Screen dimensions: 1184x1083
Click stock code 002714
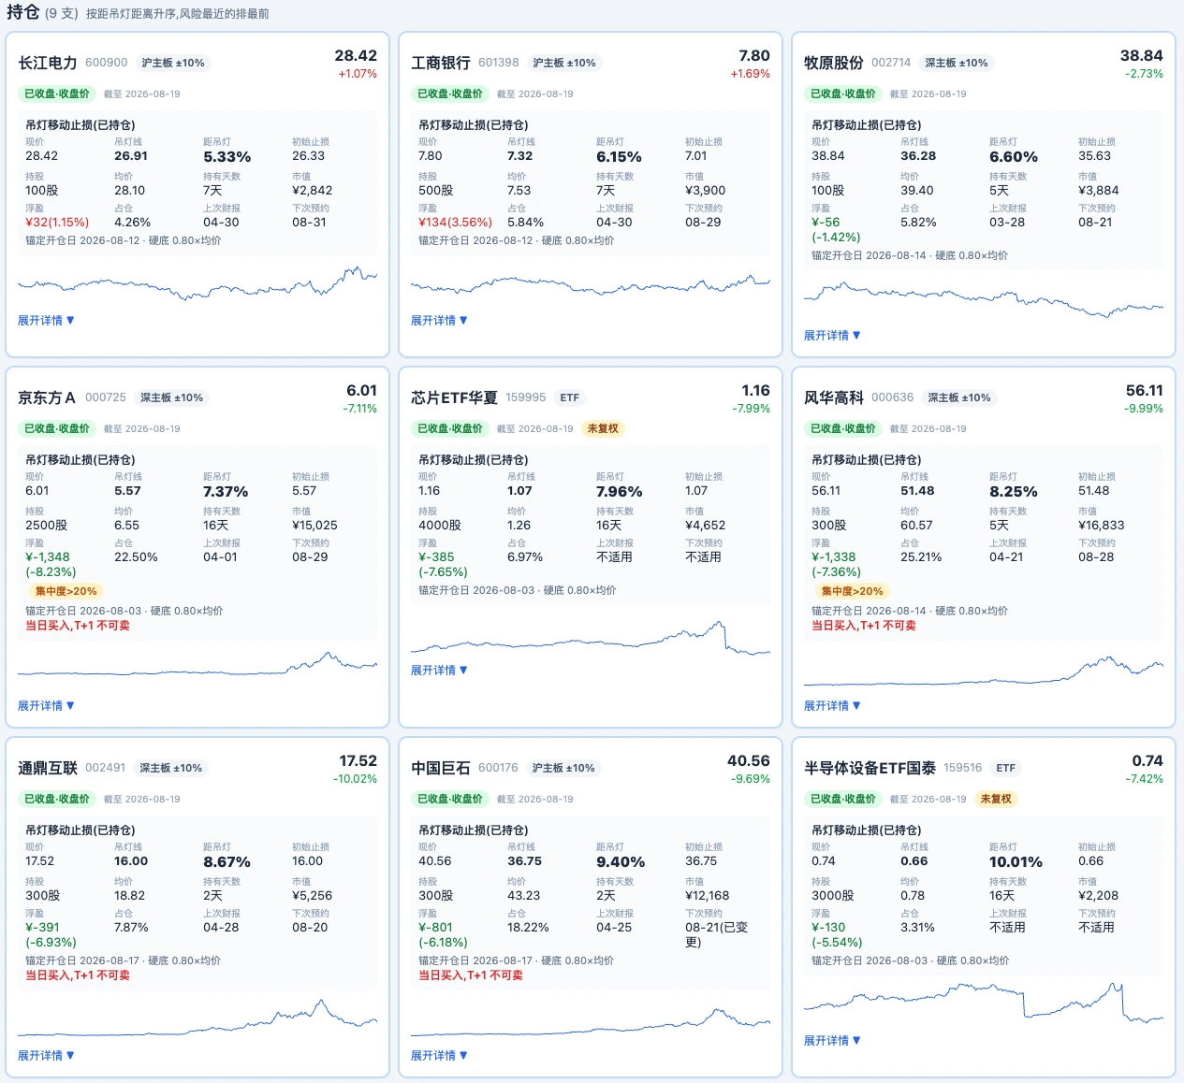pyautogui.click(x=891, y=63)
